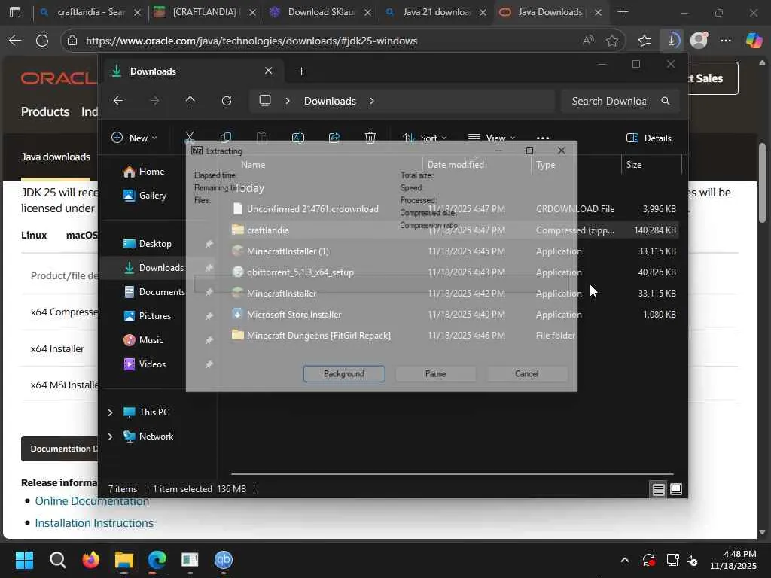Open Installation Instructions link on Oracle page
771x578 pixels.
(94, 523)
